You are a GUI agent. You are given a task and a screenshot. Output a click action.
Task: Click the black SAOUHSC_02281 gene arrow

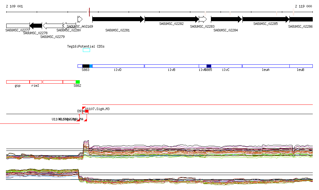[x=118, y=19]
